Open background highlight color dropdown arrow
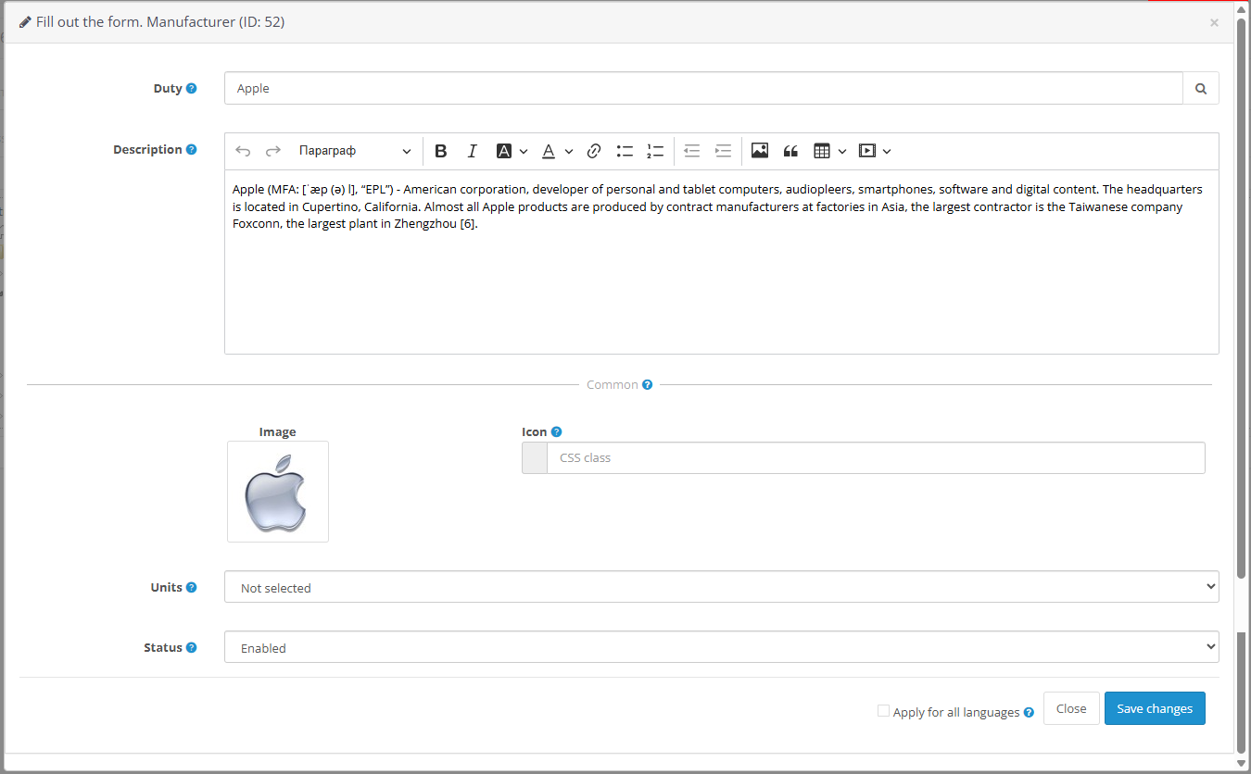 [x=524, y=151]
